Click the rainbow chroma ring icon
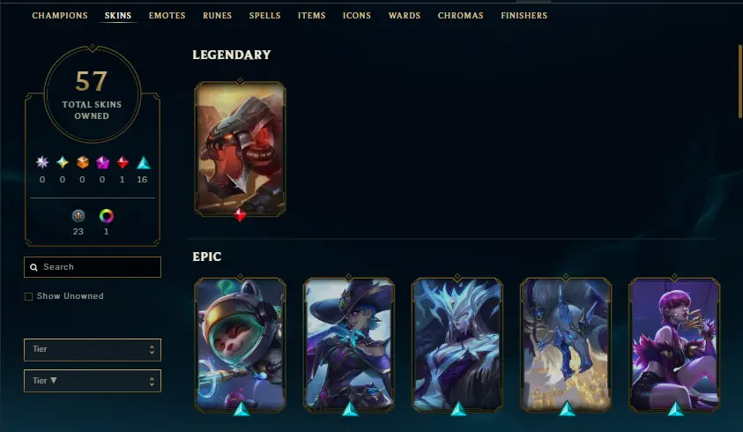 [106, 216]
